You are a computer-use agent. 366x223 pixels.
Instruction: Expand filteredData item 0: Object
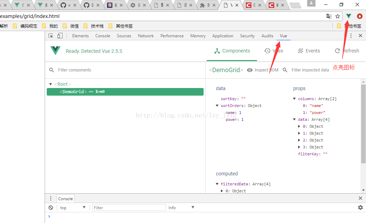point(222,191)
